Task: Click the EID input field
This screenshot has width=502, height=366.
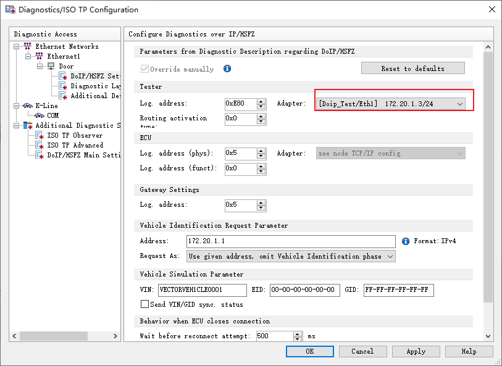Action: [305, 290]
